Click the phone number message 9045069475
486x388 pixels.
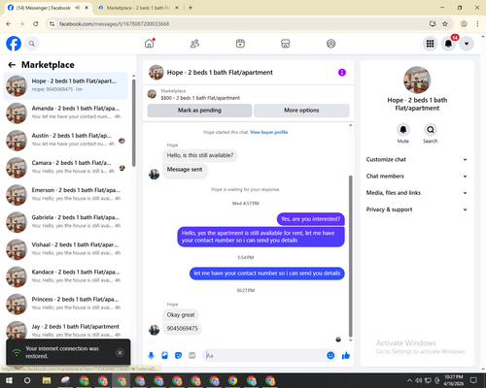[x=182, y=329]
